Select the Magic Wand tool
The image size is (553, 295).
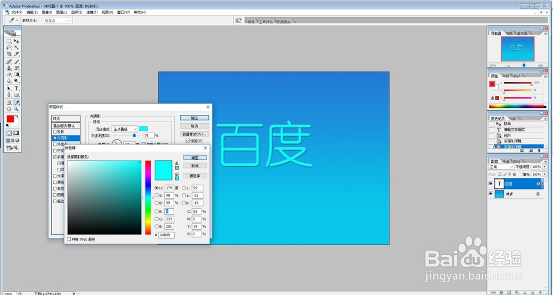point(16,48)
